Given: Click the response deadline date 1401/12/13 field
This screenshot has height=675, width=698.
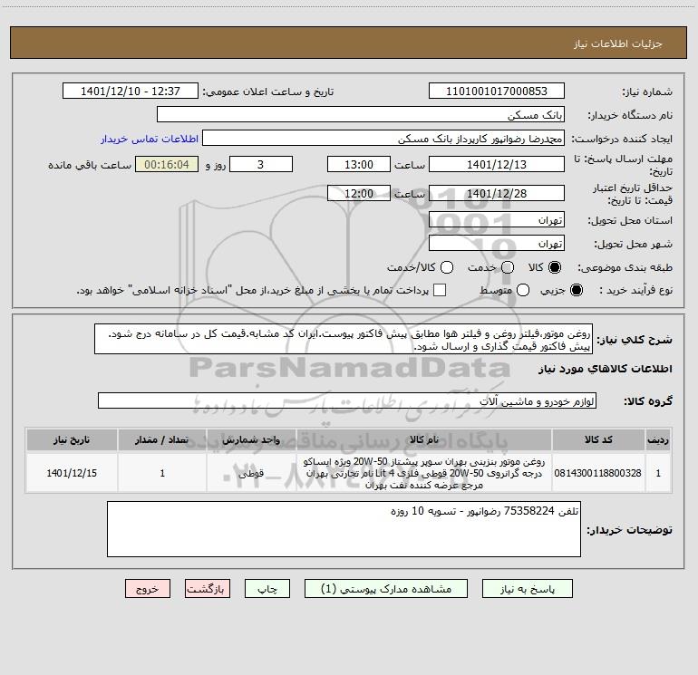Looking at the screenshot, I should point(496,164).
